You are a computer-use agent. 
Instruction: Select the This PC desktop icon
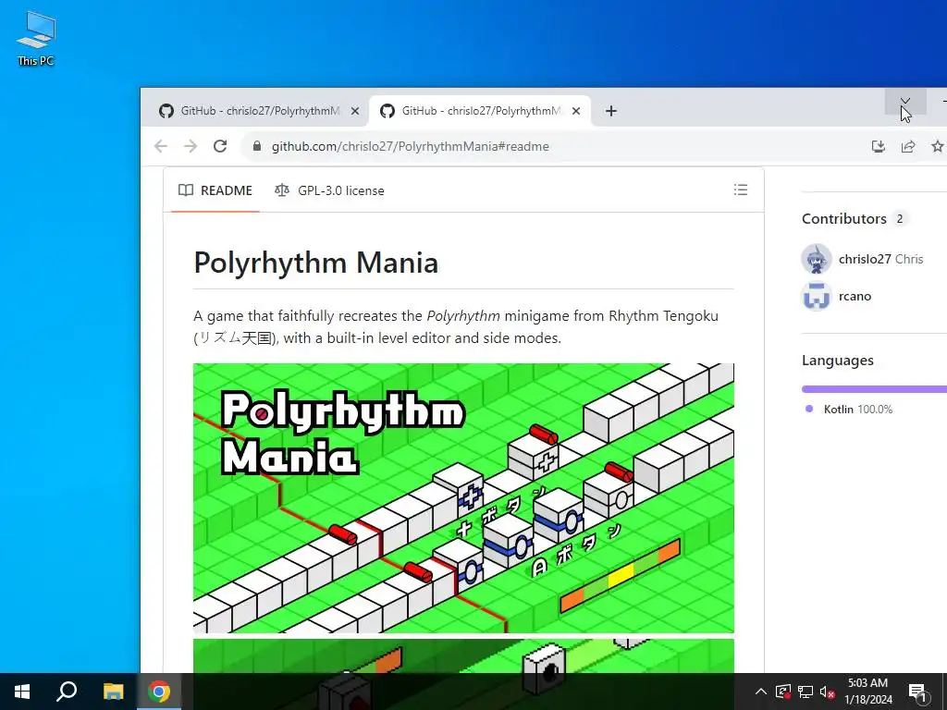(36, 38)
